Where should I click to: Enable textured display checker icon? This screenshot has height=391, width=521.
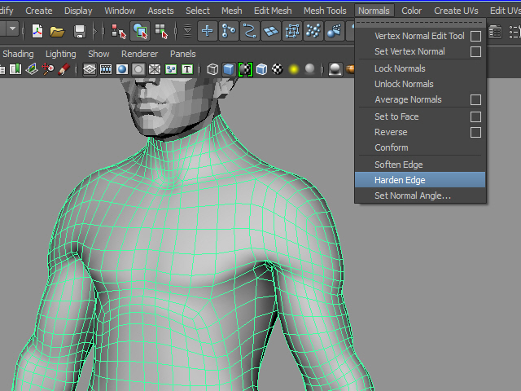[278, 69]
